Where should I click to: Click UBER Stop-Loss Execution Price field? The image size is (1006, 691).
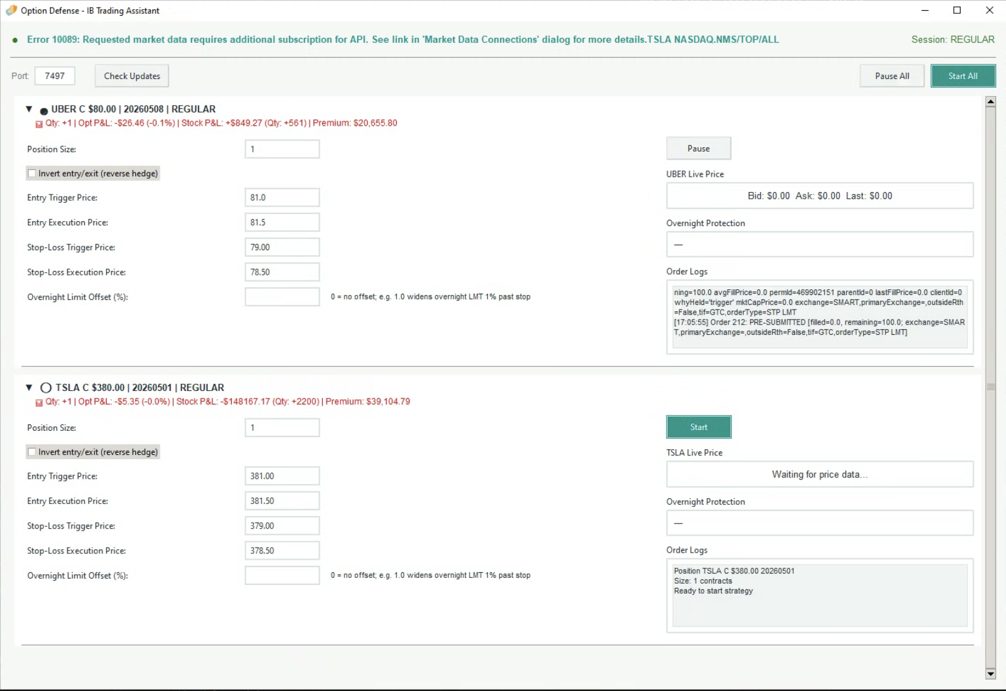(x=282, y=272)
